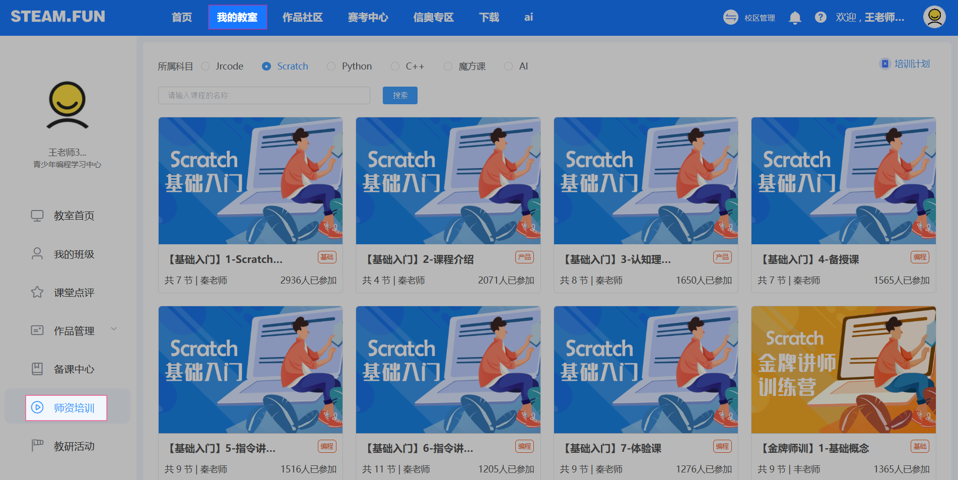The width and height of the screenshot is (958, 480).
Task: Click the 4-备授课 course cover image
Action: click(x=844, y=181)
